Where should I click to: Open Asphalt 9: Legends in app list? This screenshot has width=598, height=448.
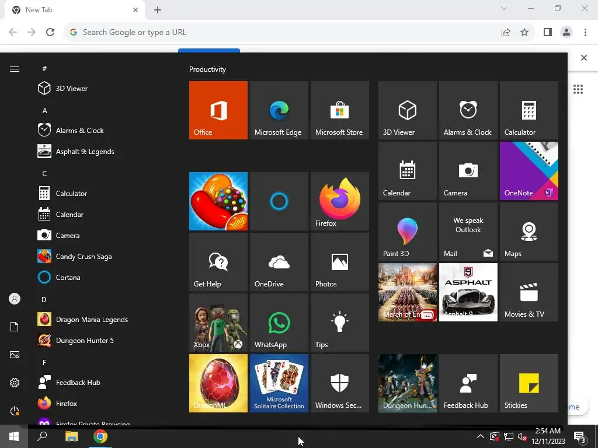tap(103, 151)
